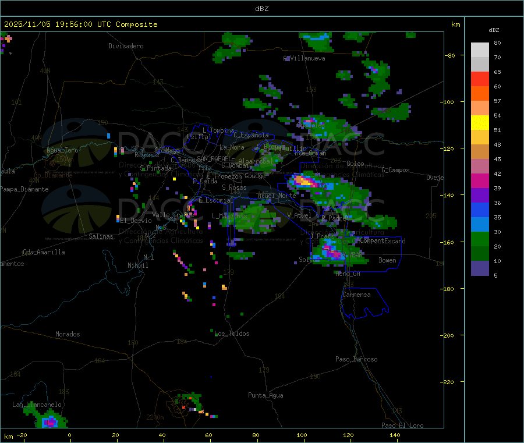Click the Paso_El_Loro map label
The width and height of the screenshot is (524, 443).
402,426
